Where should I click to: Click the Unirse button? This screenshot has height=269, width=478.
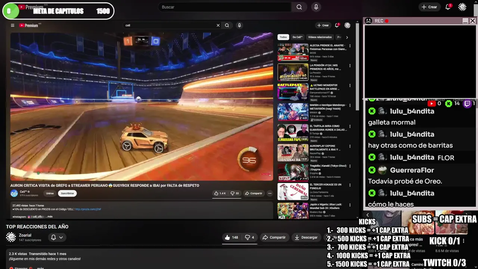[50, 193]
